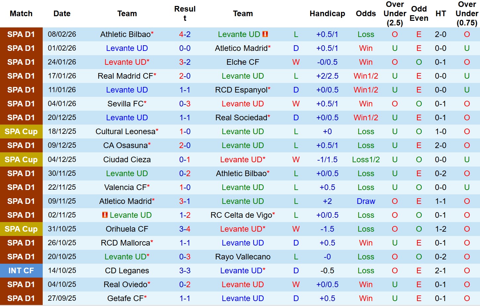Click the Odd Even column header
Image resolution: width=480 pixels, height=306 pixels.
[x=419, y=14]
